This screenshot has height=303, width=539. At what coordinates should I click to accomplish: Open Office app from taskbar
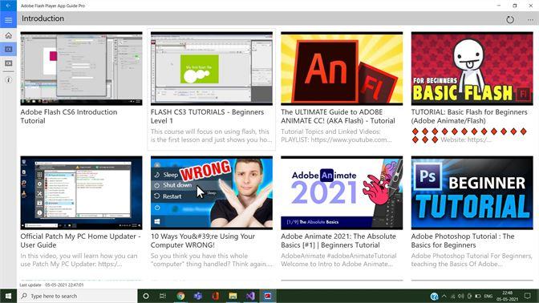[x=216, y=296]
